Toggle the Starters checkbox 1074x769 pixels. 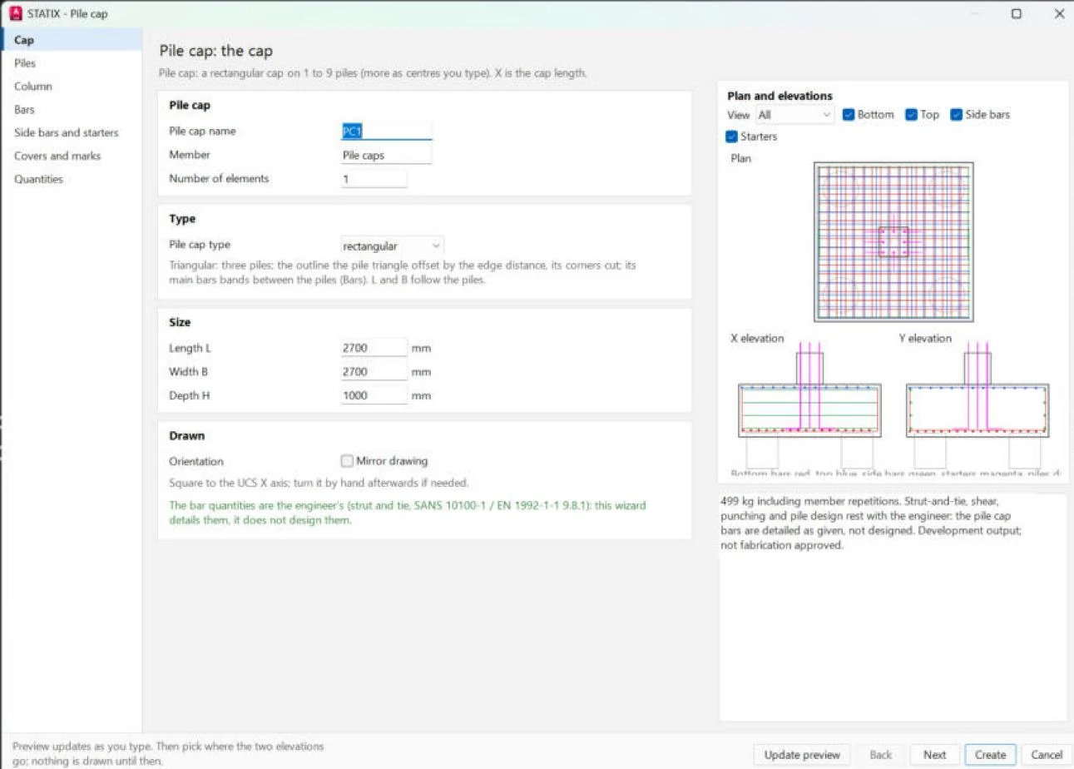coord(731,136)
